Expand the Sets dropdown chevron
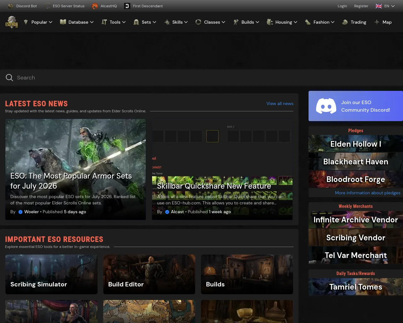Viewport: 403px width, 323px height. pos(155,22)
